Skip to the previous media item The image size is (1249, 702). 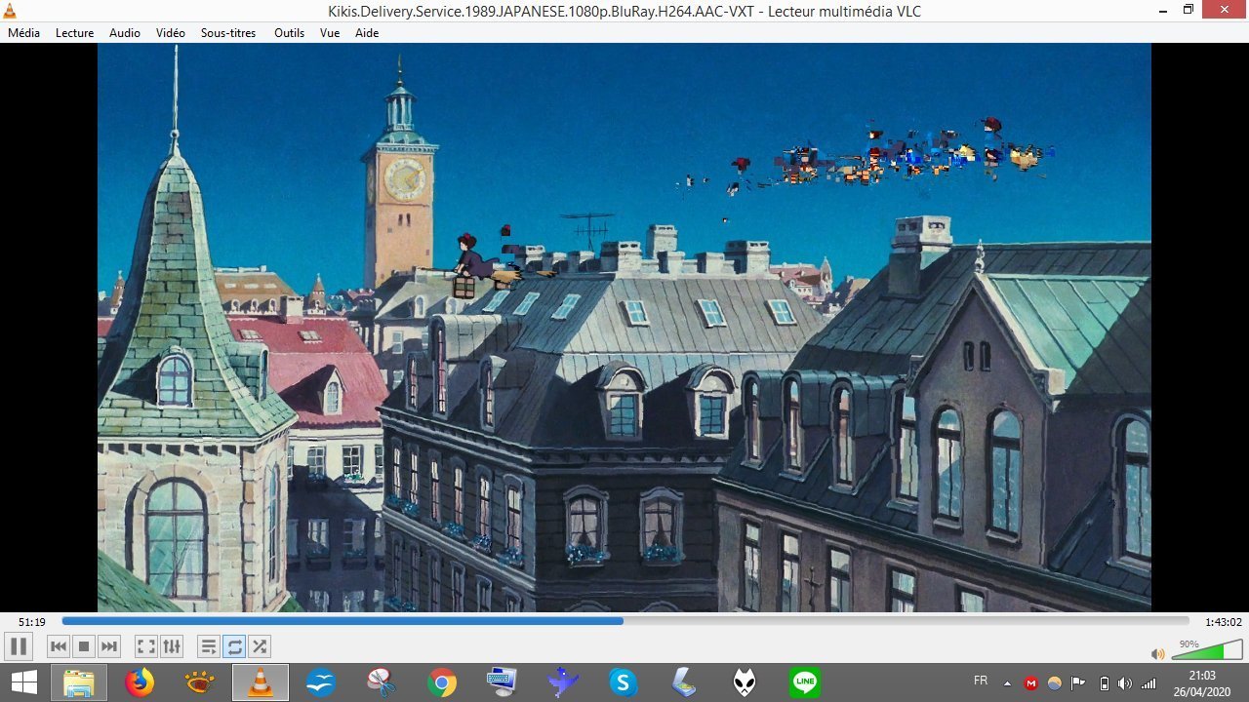click(x=59, y=646)
